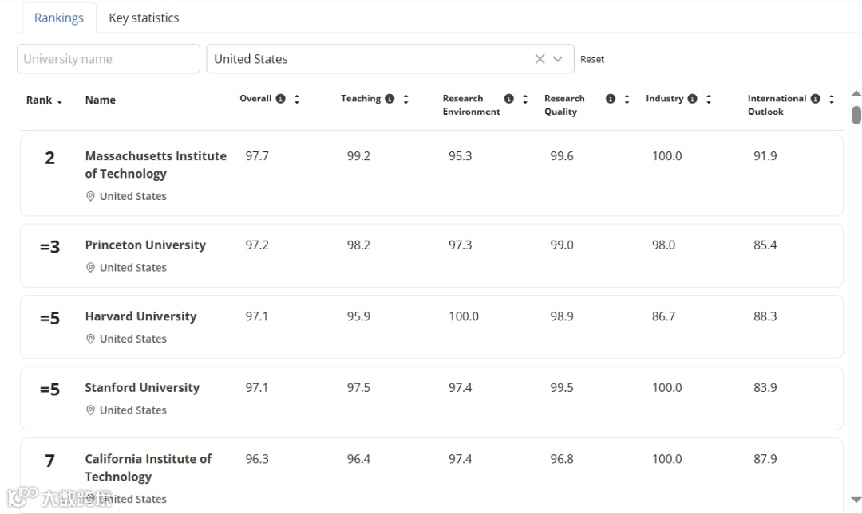Click the location pin under Princeton University
Image resolution: width=862 pixels, height=514 pixels.
pos(90,268)
